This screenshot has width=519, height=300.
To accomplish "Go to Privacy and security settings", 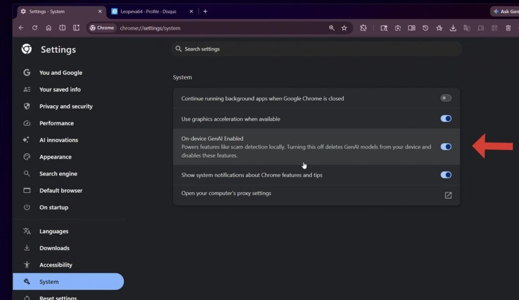I will tap(66, 106).
